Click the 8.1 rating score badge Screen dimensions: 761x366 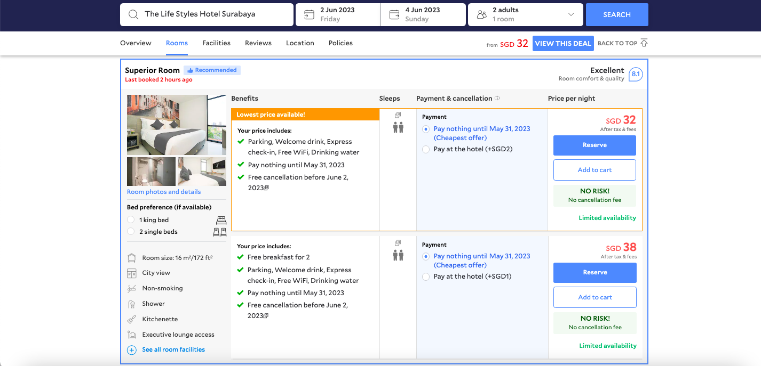pos(636,75)
